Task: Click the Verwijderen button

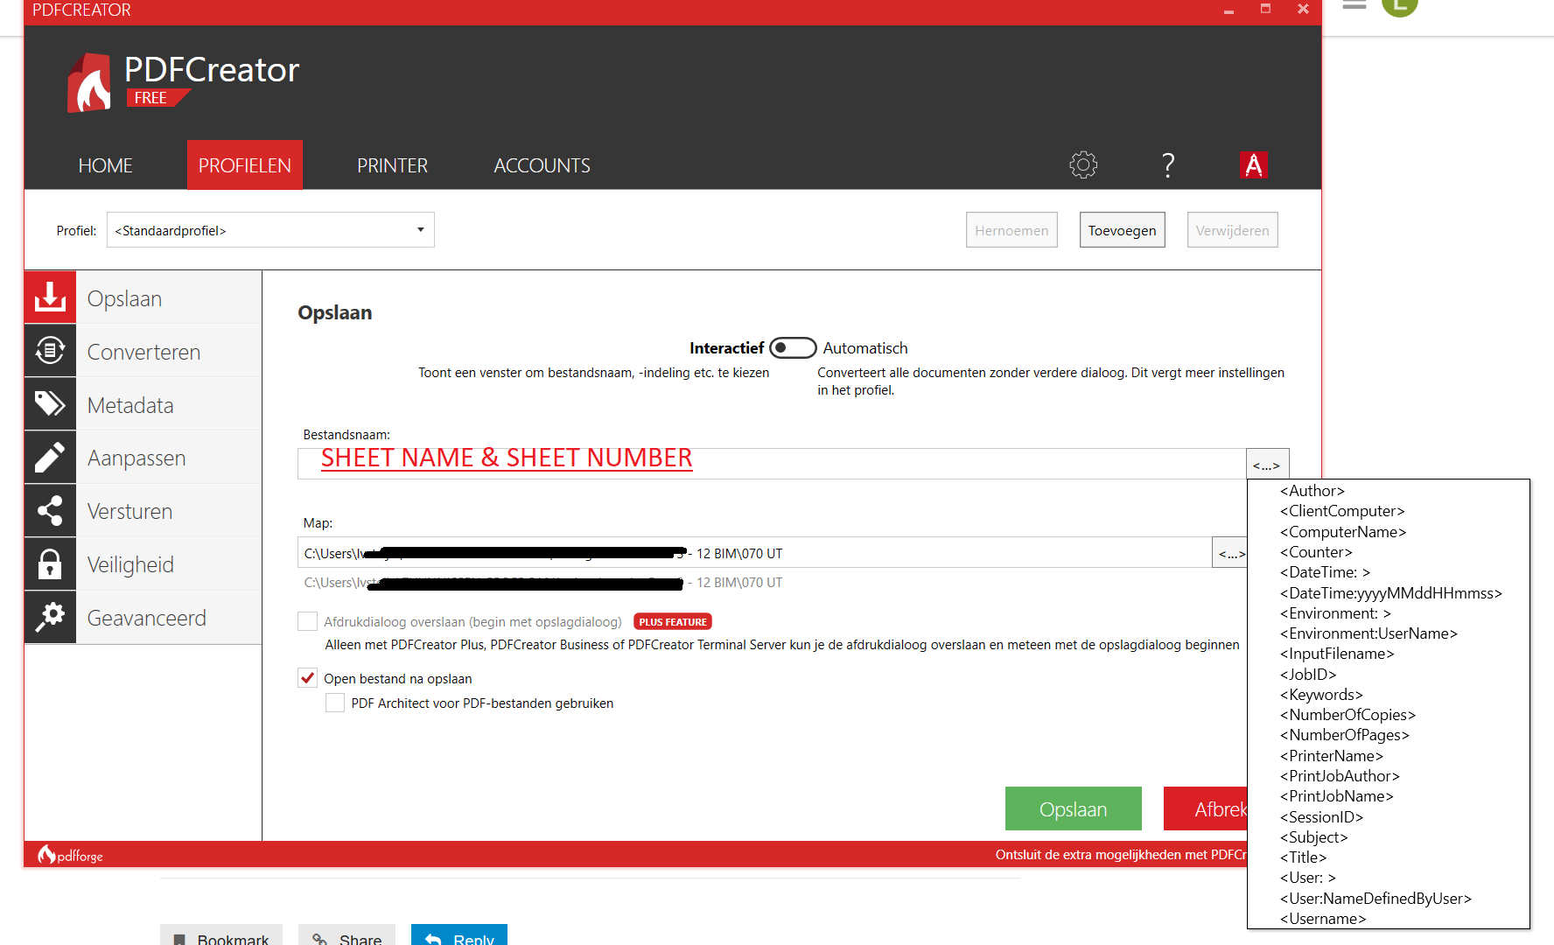Action: point(1232,230)
